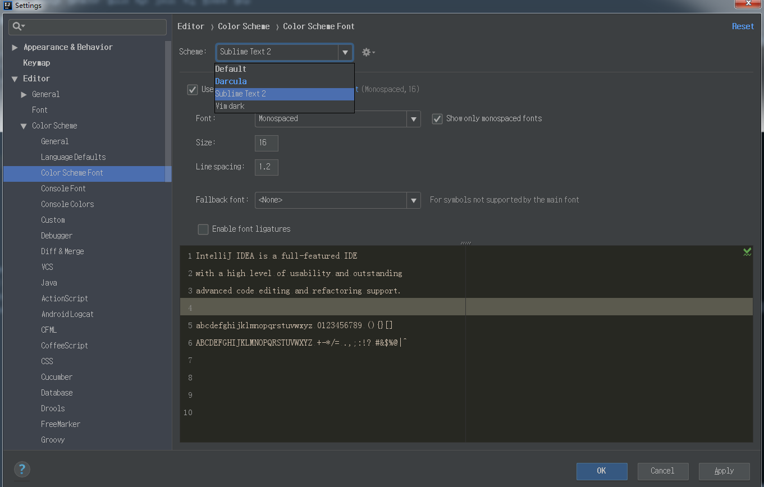Focus the Line spacing input field

(x=267, y=167)
